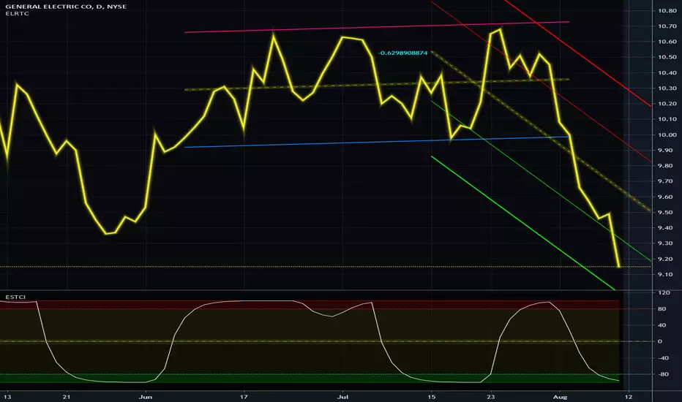Screen dimensions: 682x402
Task: Select the thick red descending channel line
Action: [x=577, y=53]
